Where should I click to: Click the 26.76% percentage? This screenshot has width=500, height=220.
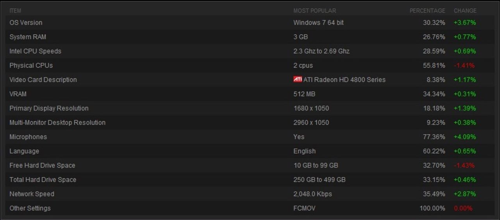pyautogui.click(x=434, y=37)
